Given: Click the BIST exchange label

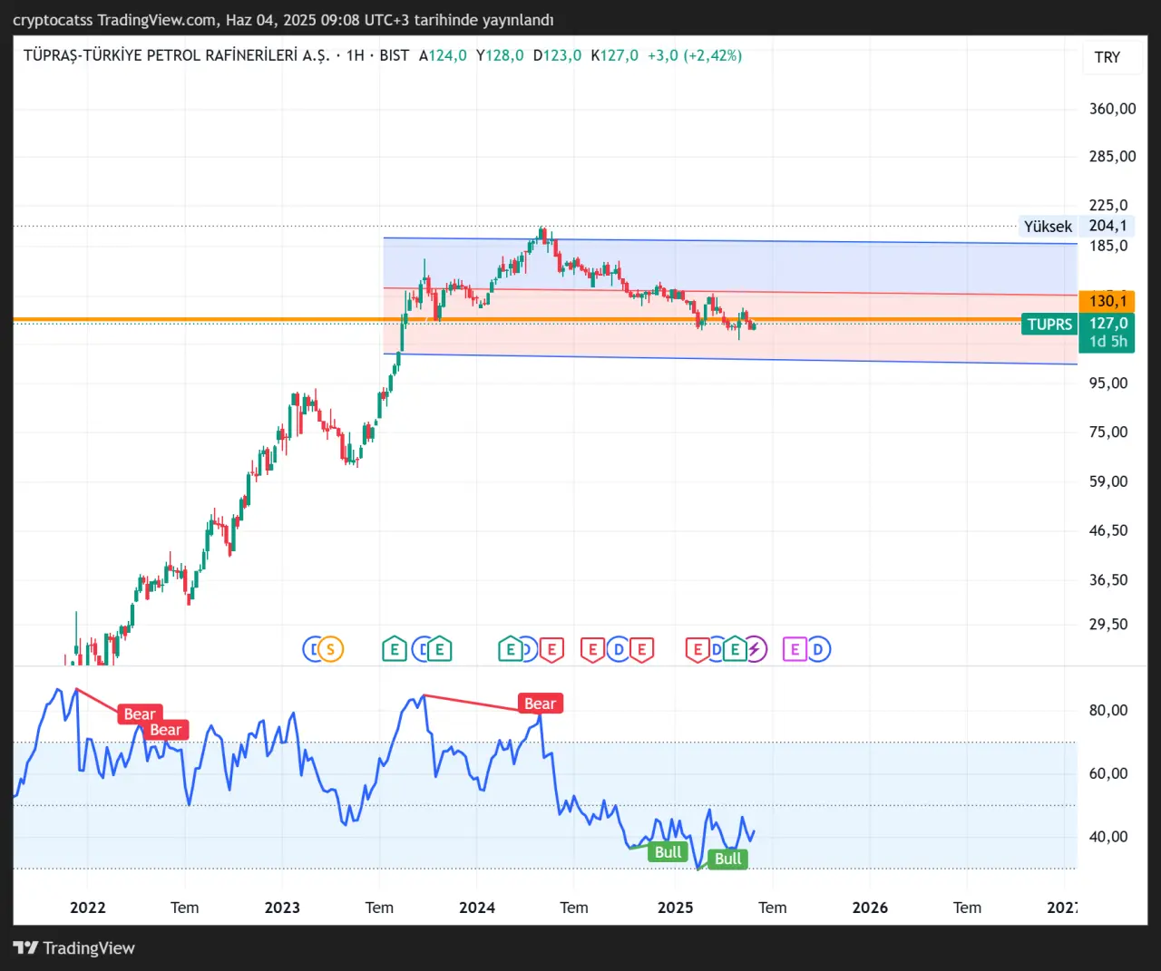Looking at the screenshot, I should point(395,55).
